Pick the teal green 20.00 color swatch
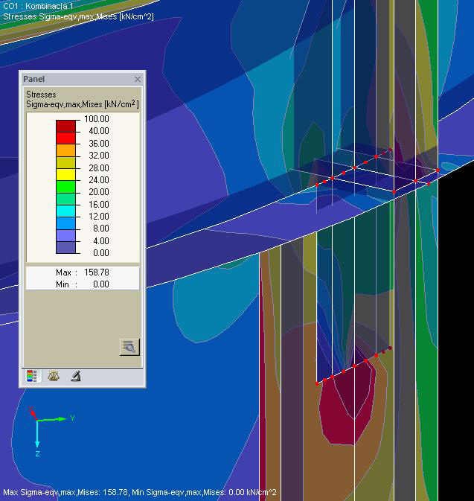Screen dimensions: 474x501 pyautogui.click(x=65, y=199)
